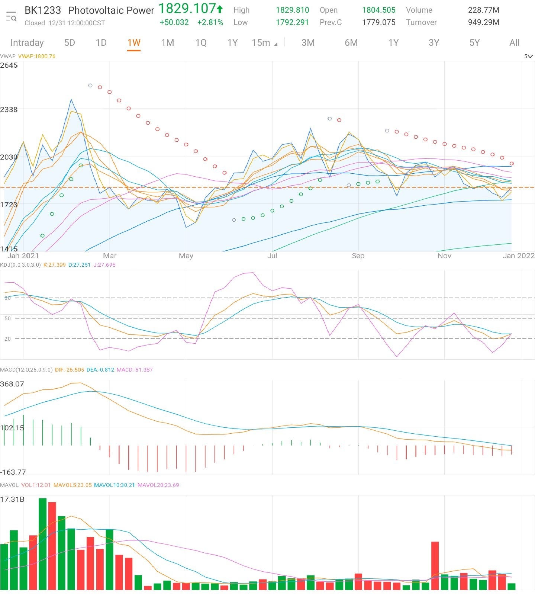Select the 1D timeframe tab
535x594 pixels.
(101, 43)
